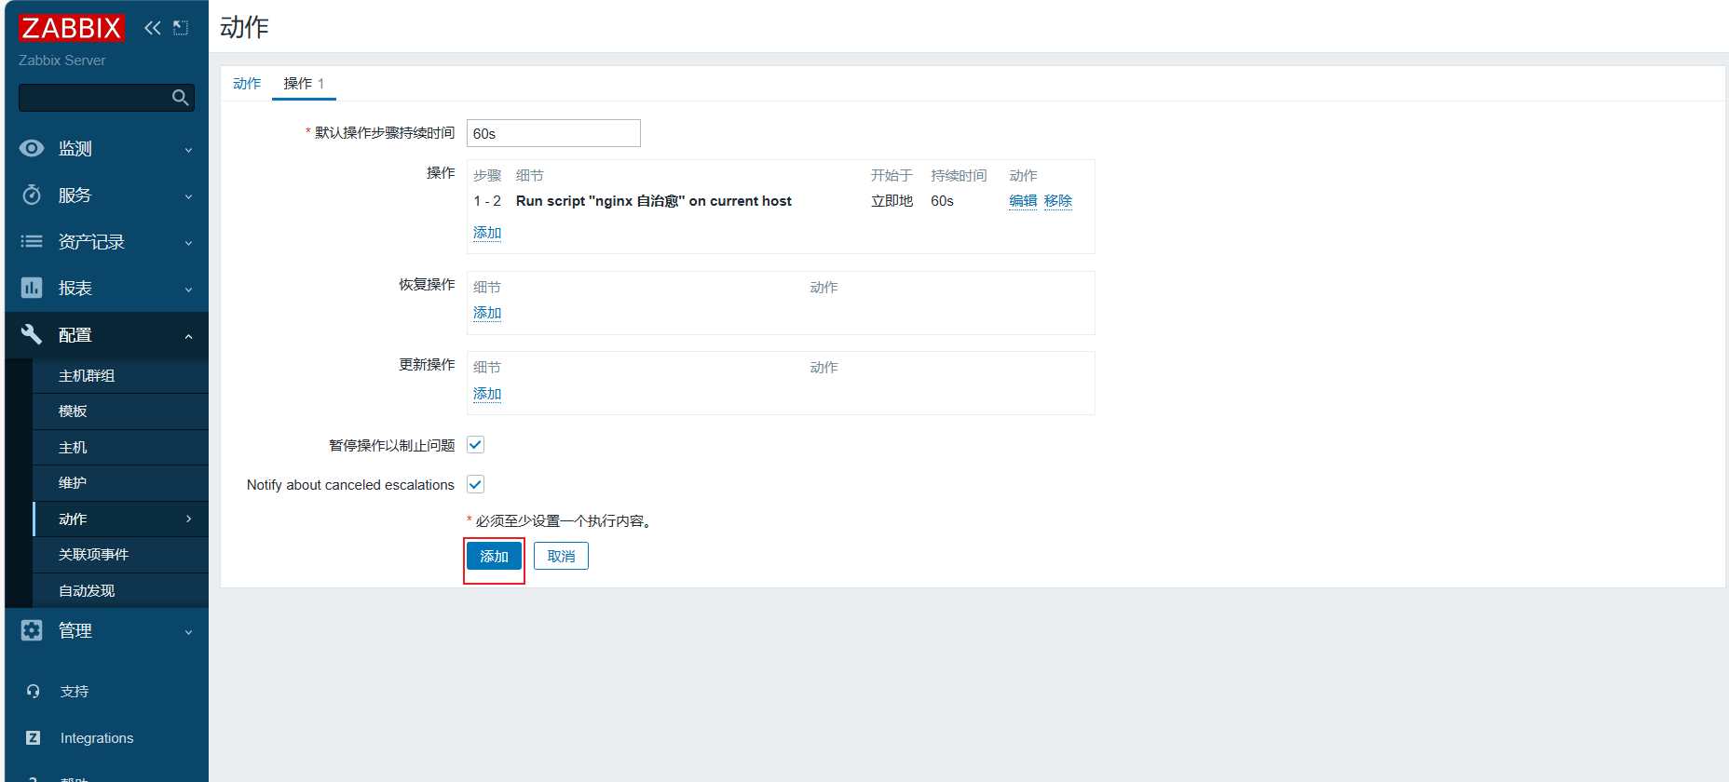The width and height of the screenshot is (1729, 782).
Task: Collapse the 配置 menu chevron
Action: point(188,336)
